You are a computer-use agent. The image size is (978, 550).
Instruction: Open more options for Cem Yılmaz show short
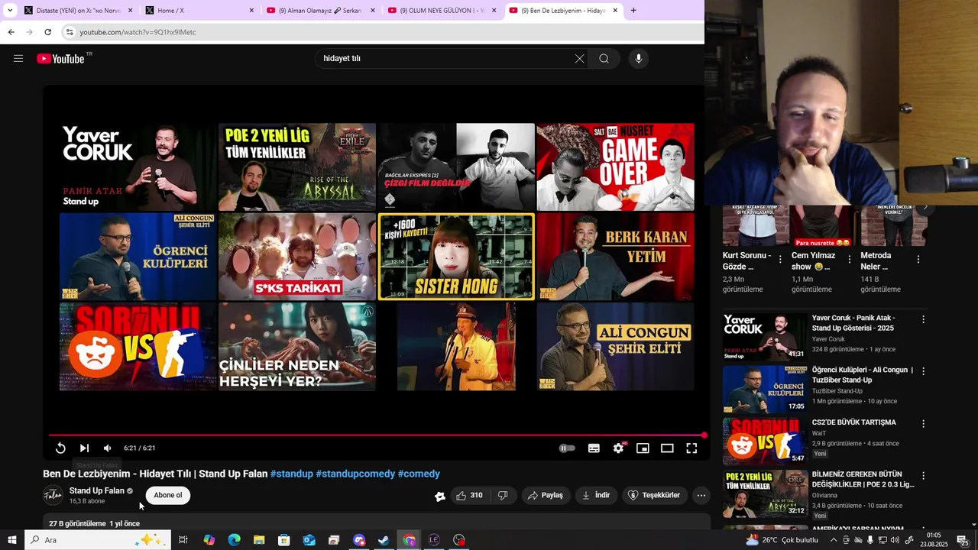849,260
